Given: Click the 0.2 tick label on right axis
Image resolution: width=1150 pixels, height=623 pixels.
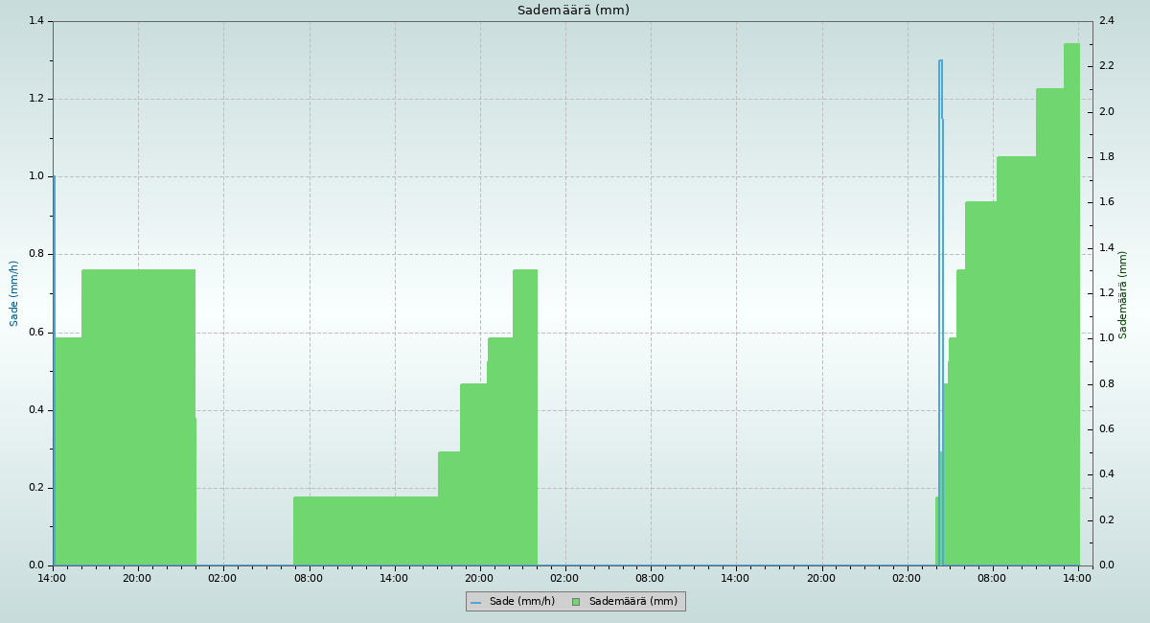Looking at the screenshot, I should pyautogui.click(x=1106, y=519).
